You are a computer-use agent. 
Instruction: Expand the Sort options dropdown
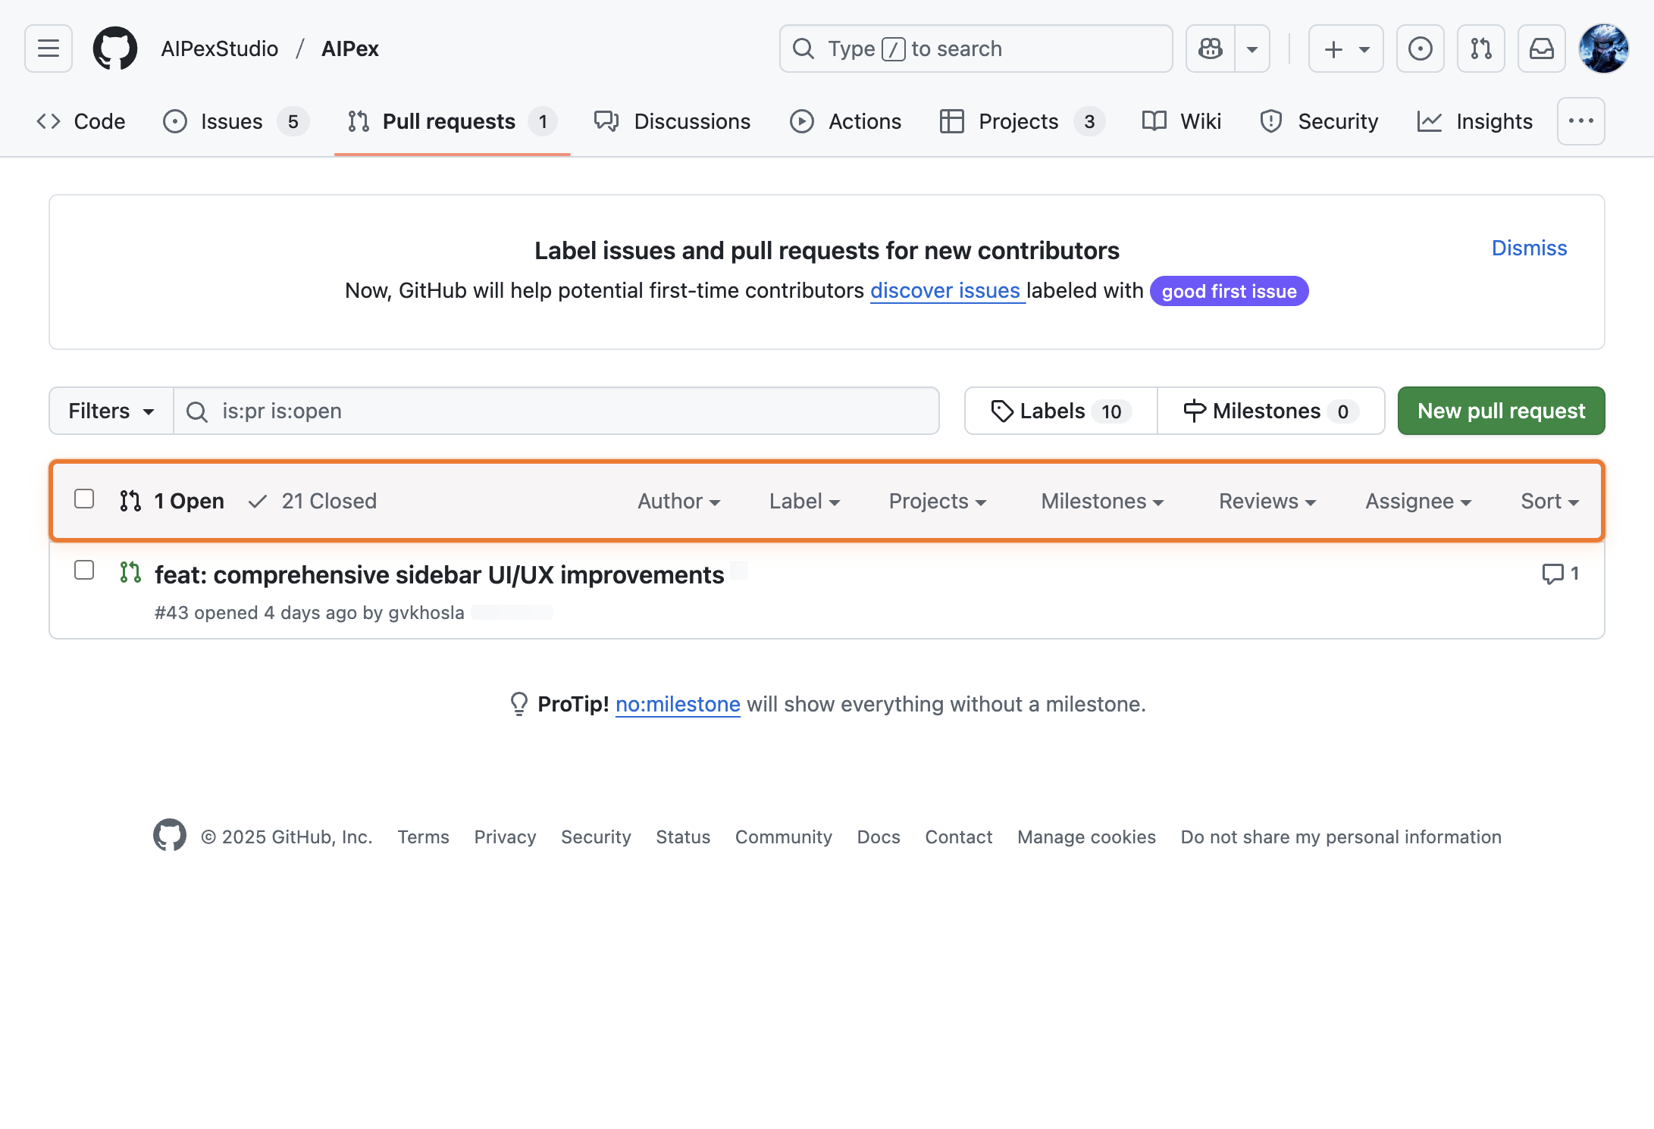[1549, 501]
